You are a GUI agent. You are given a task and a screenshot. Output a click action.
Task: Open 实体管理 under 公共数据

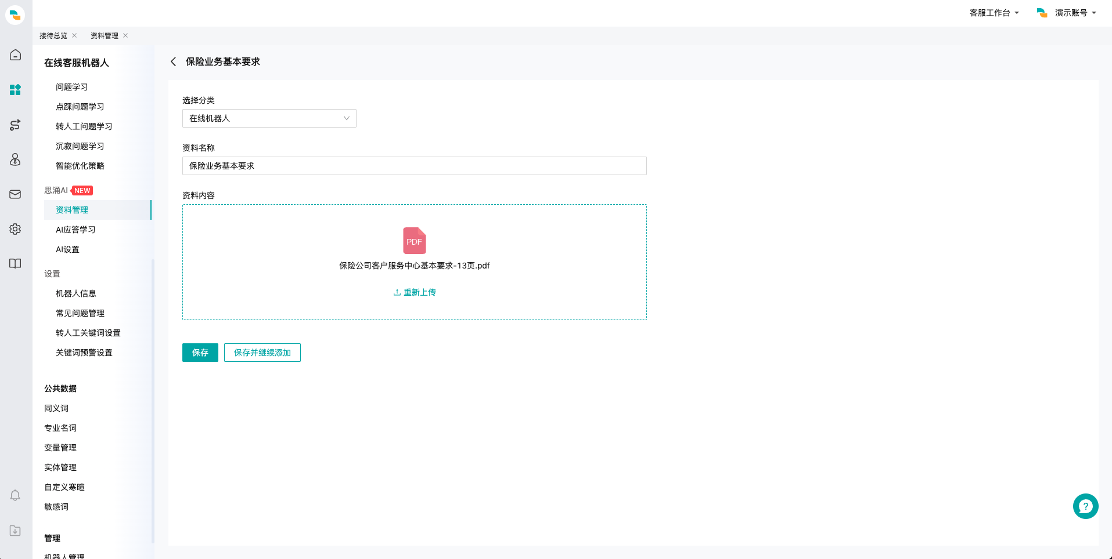point(60,467)
